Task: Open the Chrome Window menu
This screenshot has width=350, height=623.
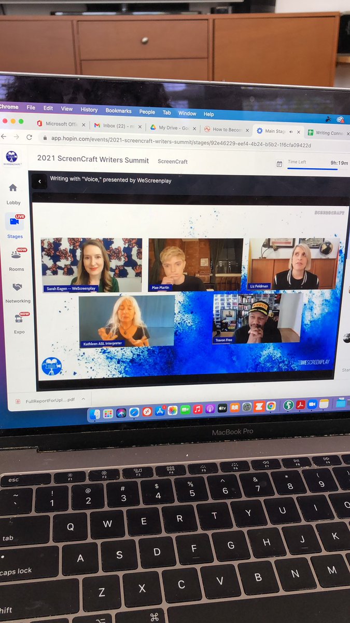Action: (x=187, y=113)
